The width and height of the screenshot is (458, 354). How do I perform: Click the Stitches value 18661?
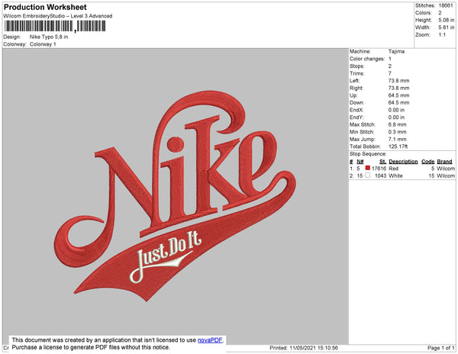tap(446, 5)
